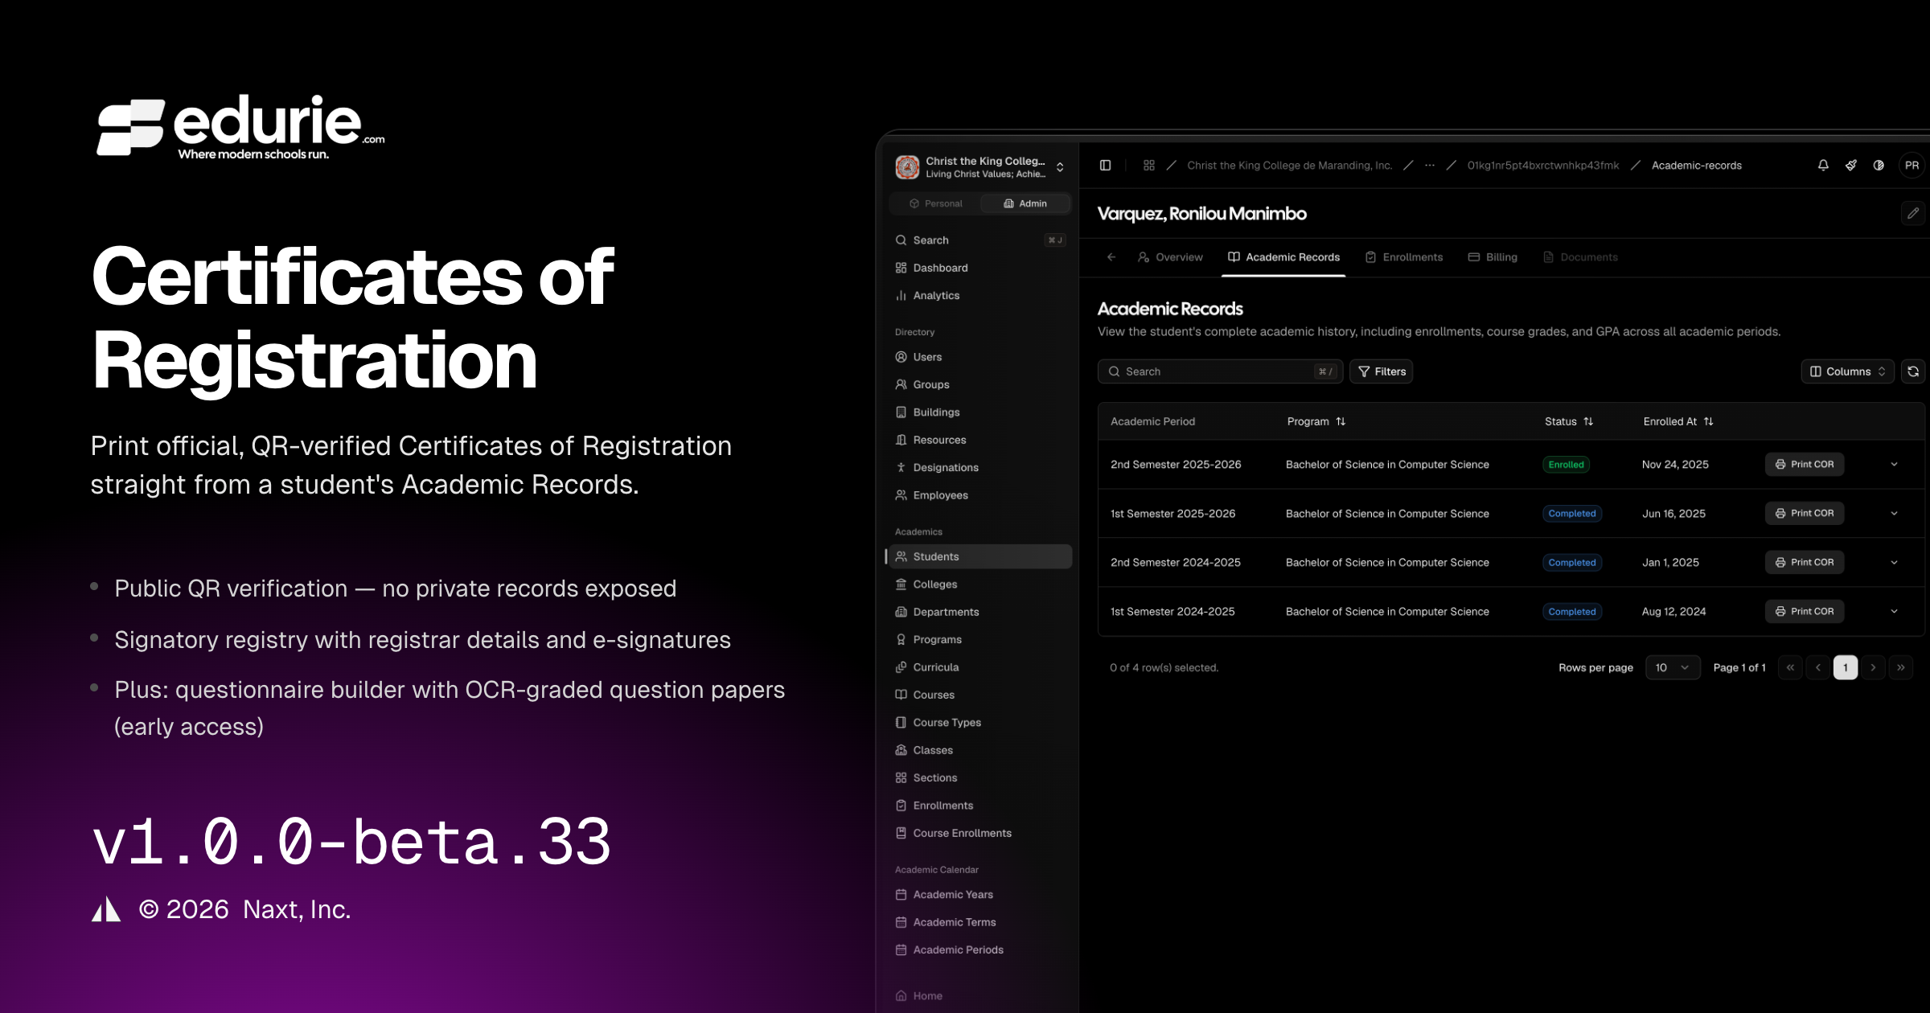The width and height of the screenshot is (1930, 1013).
Task: Click the rocket icon in top bar
Action: [1851, 166]
